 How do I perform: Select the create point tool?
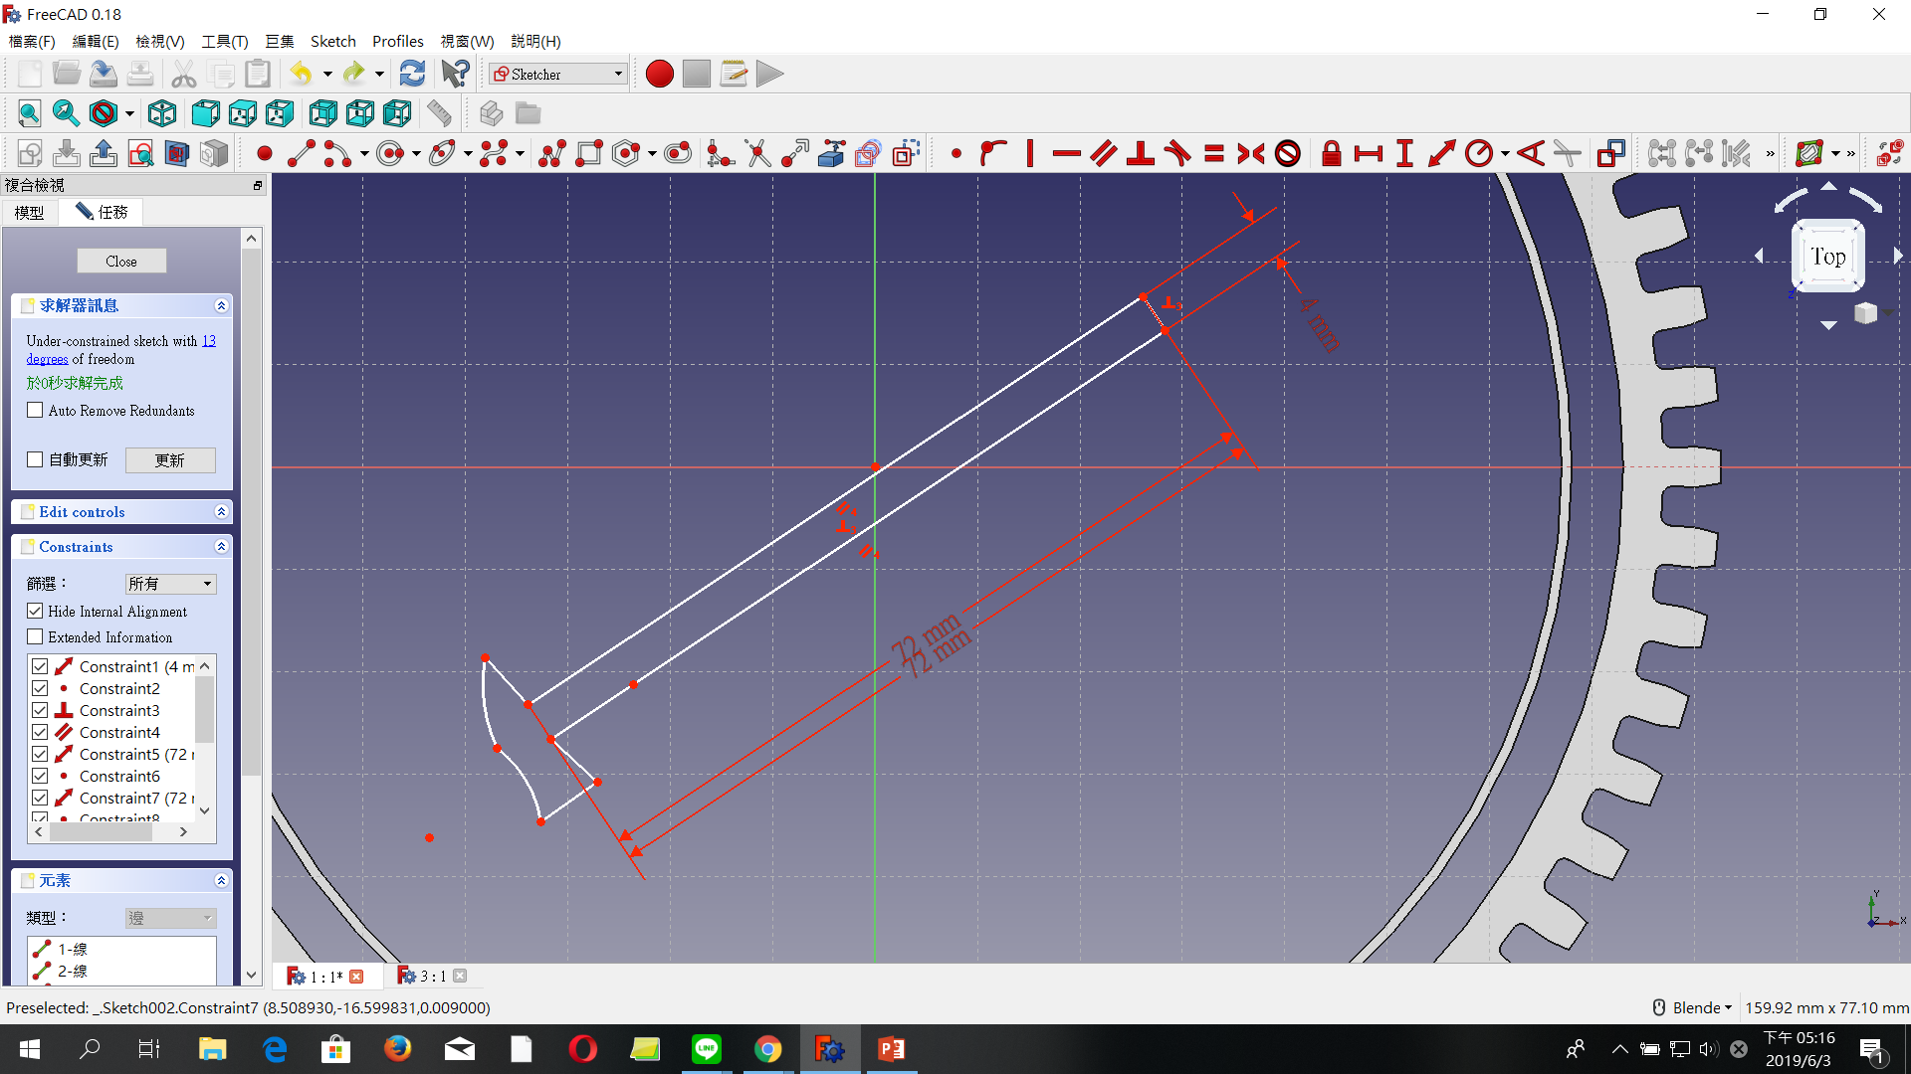264,153
